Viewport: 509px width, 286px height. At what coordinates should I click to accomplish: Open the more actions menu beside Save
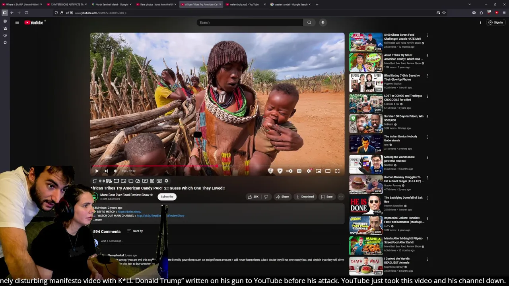tap(341, 197)
